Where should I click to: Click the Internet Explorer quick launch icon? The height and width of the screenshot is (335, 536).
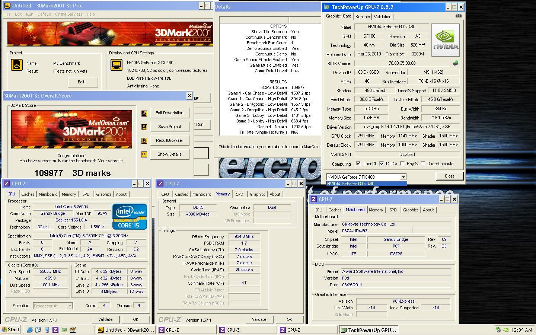point(30,330)
